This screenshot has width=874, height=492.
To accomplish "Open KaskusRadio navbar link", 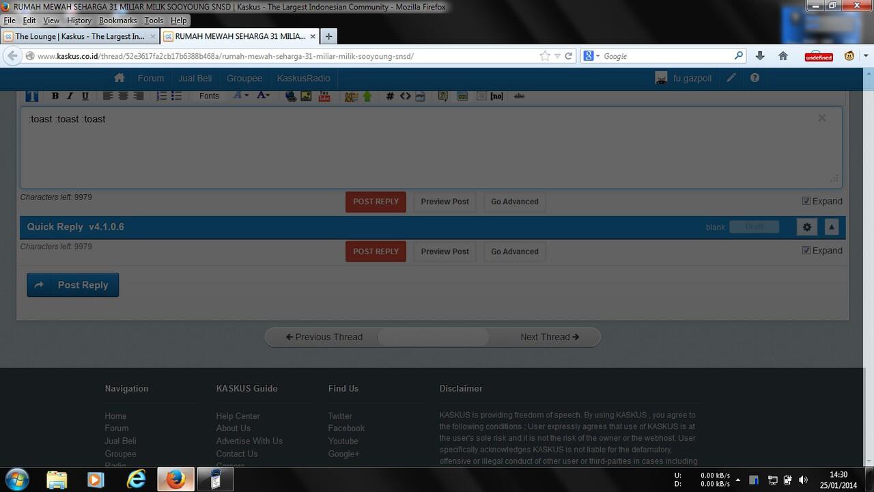I will click(x=304, y=78).
